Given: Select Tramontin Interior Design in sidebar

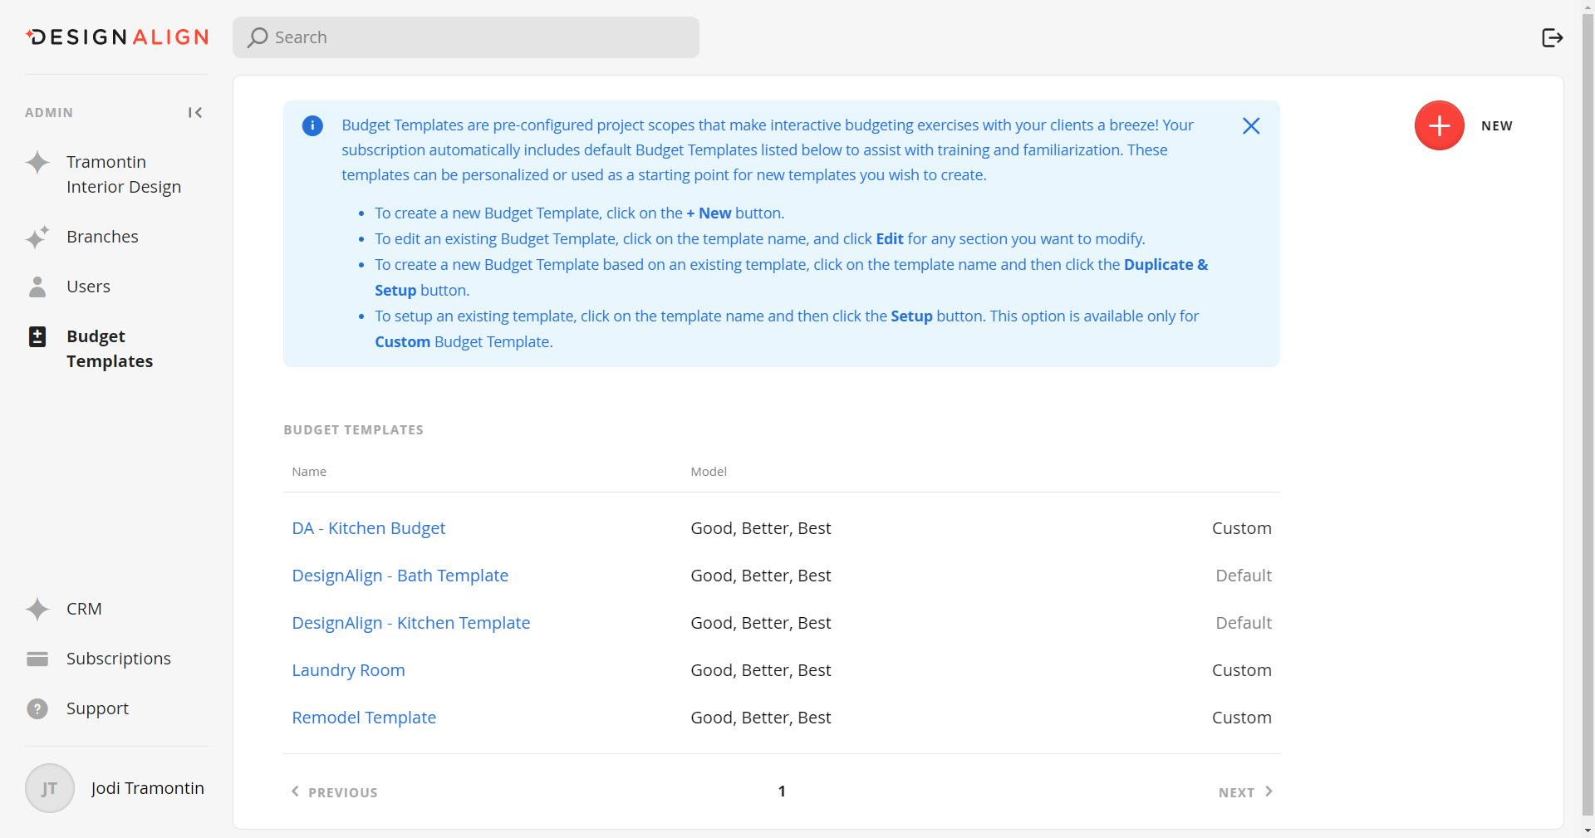Looking at the screenshot, I should tap(123, 174).
